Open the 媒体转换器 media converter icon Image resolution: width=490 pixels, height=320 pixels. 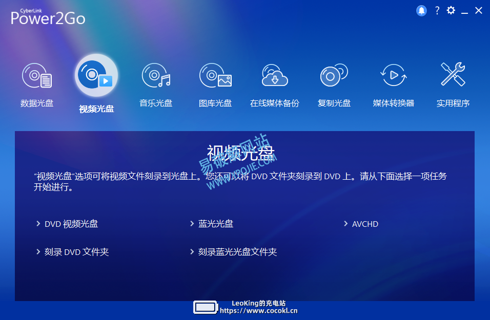pyautogui.click(x=394, y=75)
